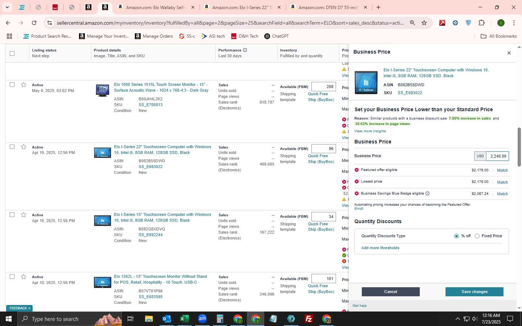Click the Elo 1515L product thumbnail

coord(103,90)
